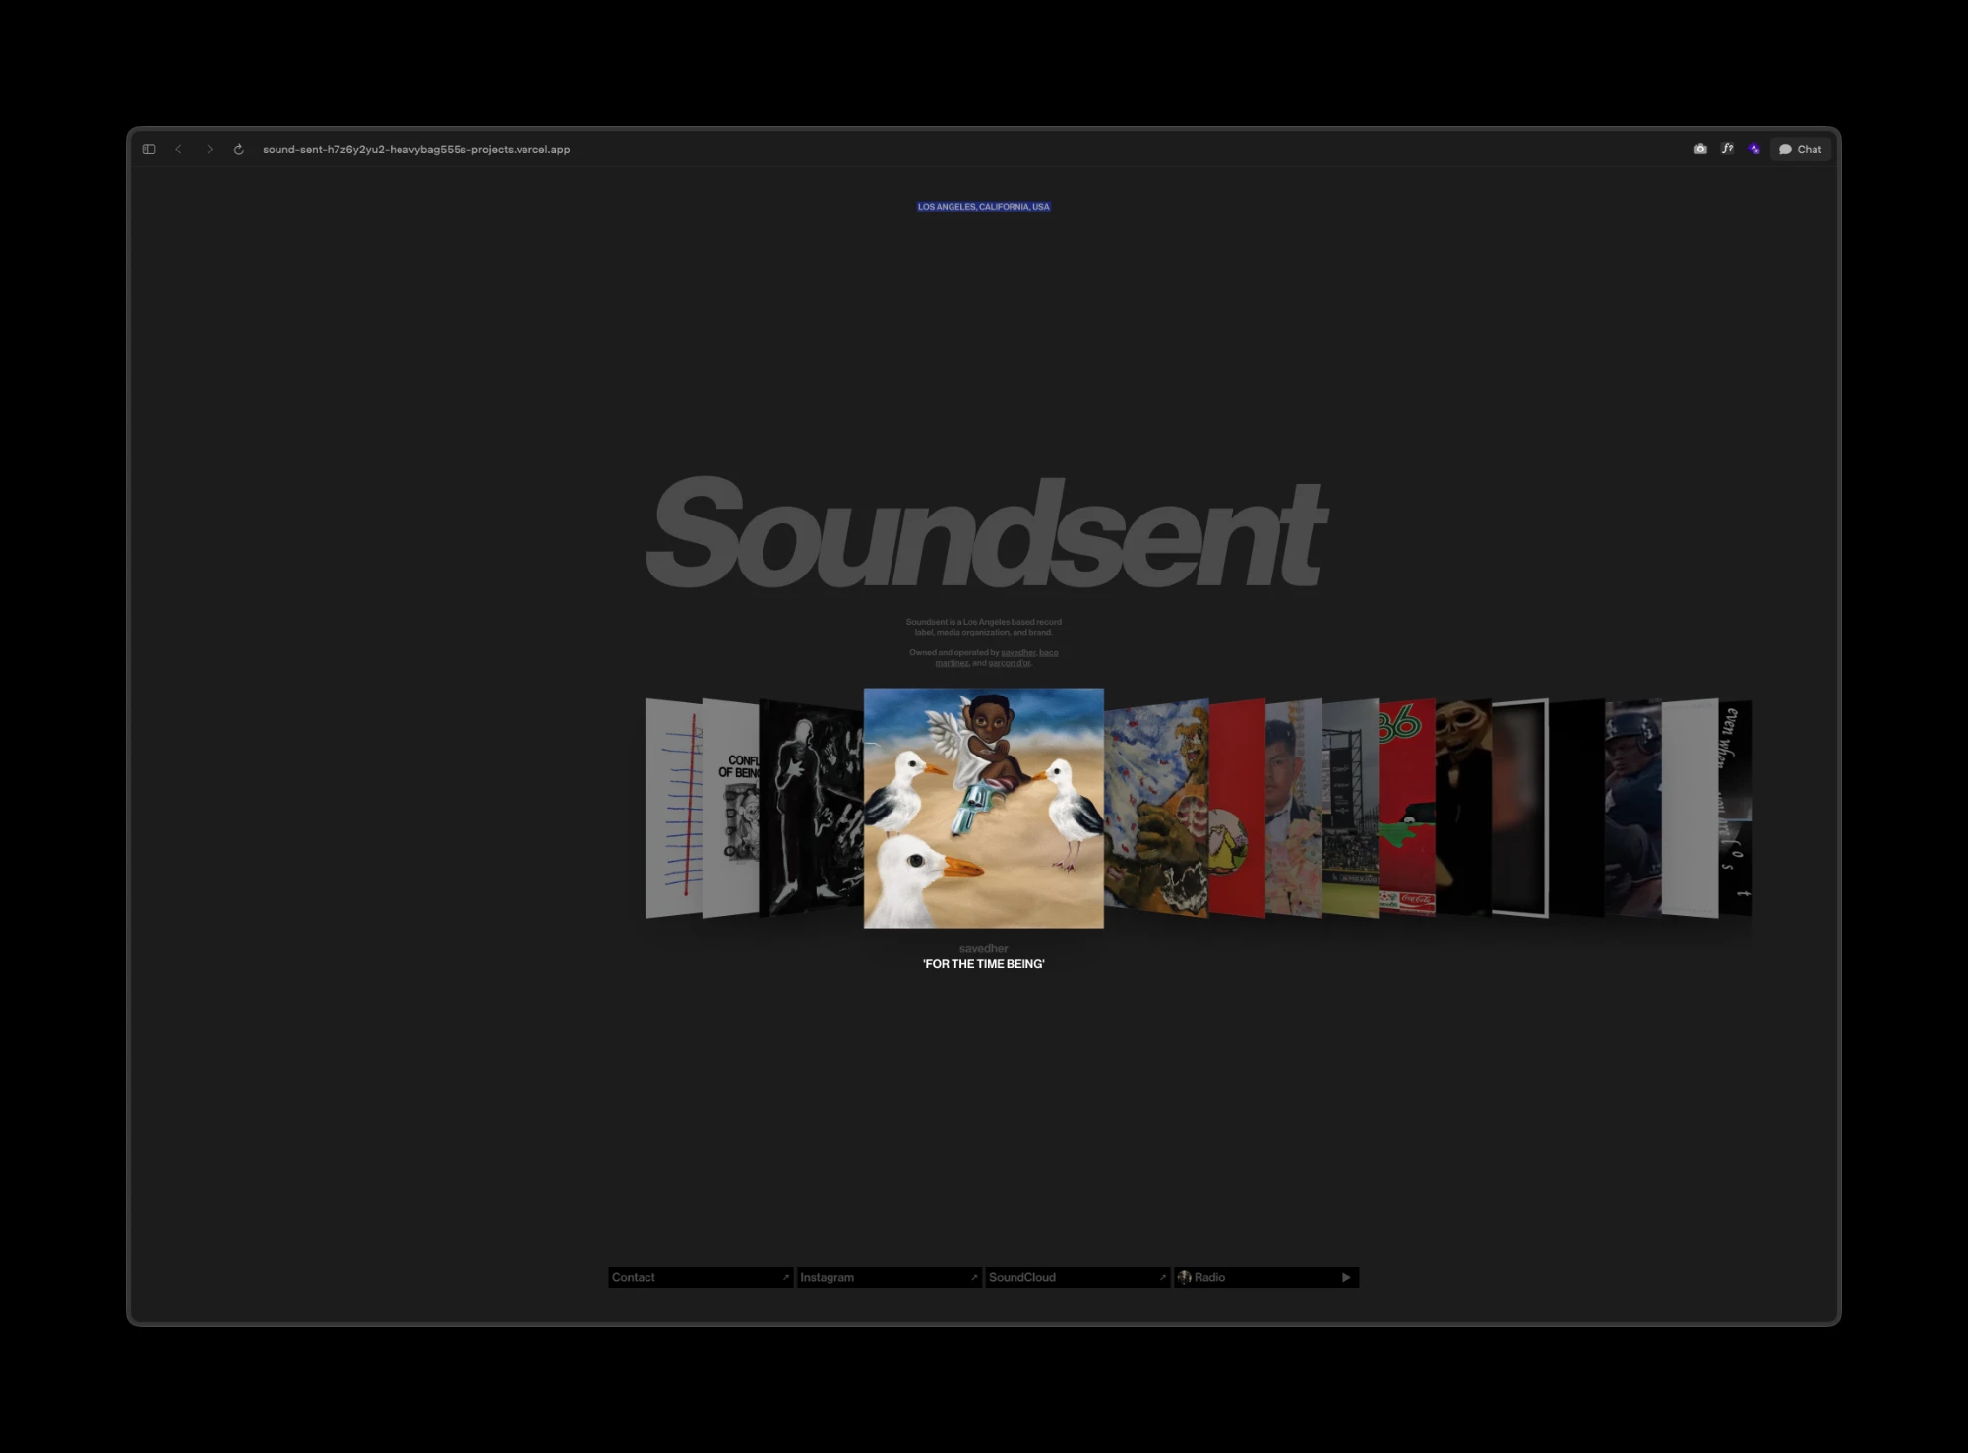Select the red and blue lines album cover
This screenshot has width=1968, height=1453.
[x=673, y=808]
